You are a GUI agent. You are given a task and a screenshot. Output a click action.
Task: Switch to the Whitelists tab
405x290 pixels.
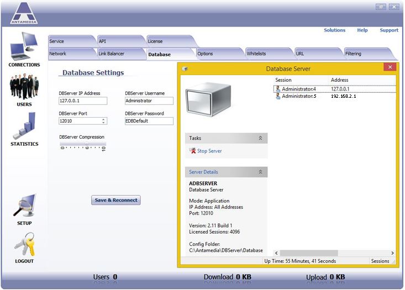tap(268, 54)
